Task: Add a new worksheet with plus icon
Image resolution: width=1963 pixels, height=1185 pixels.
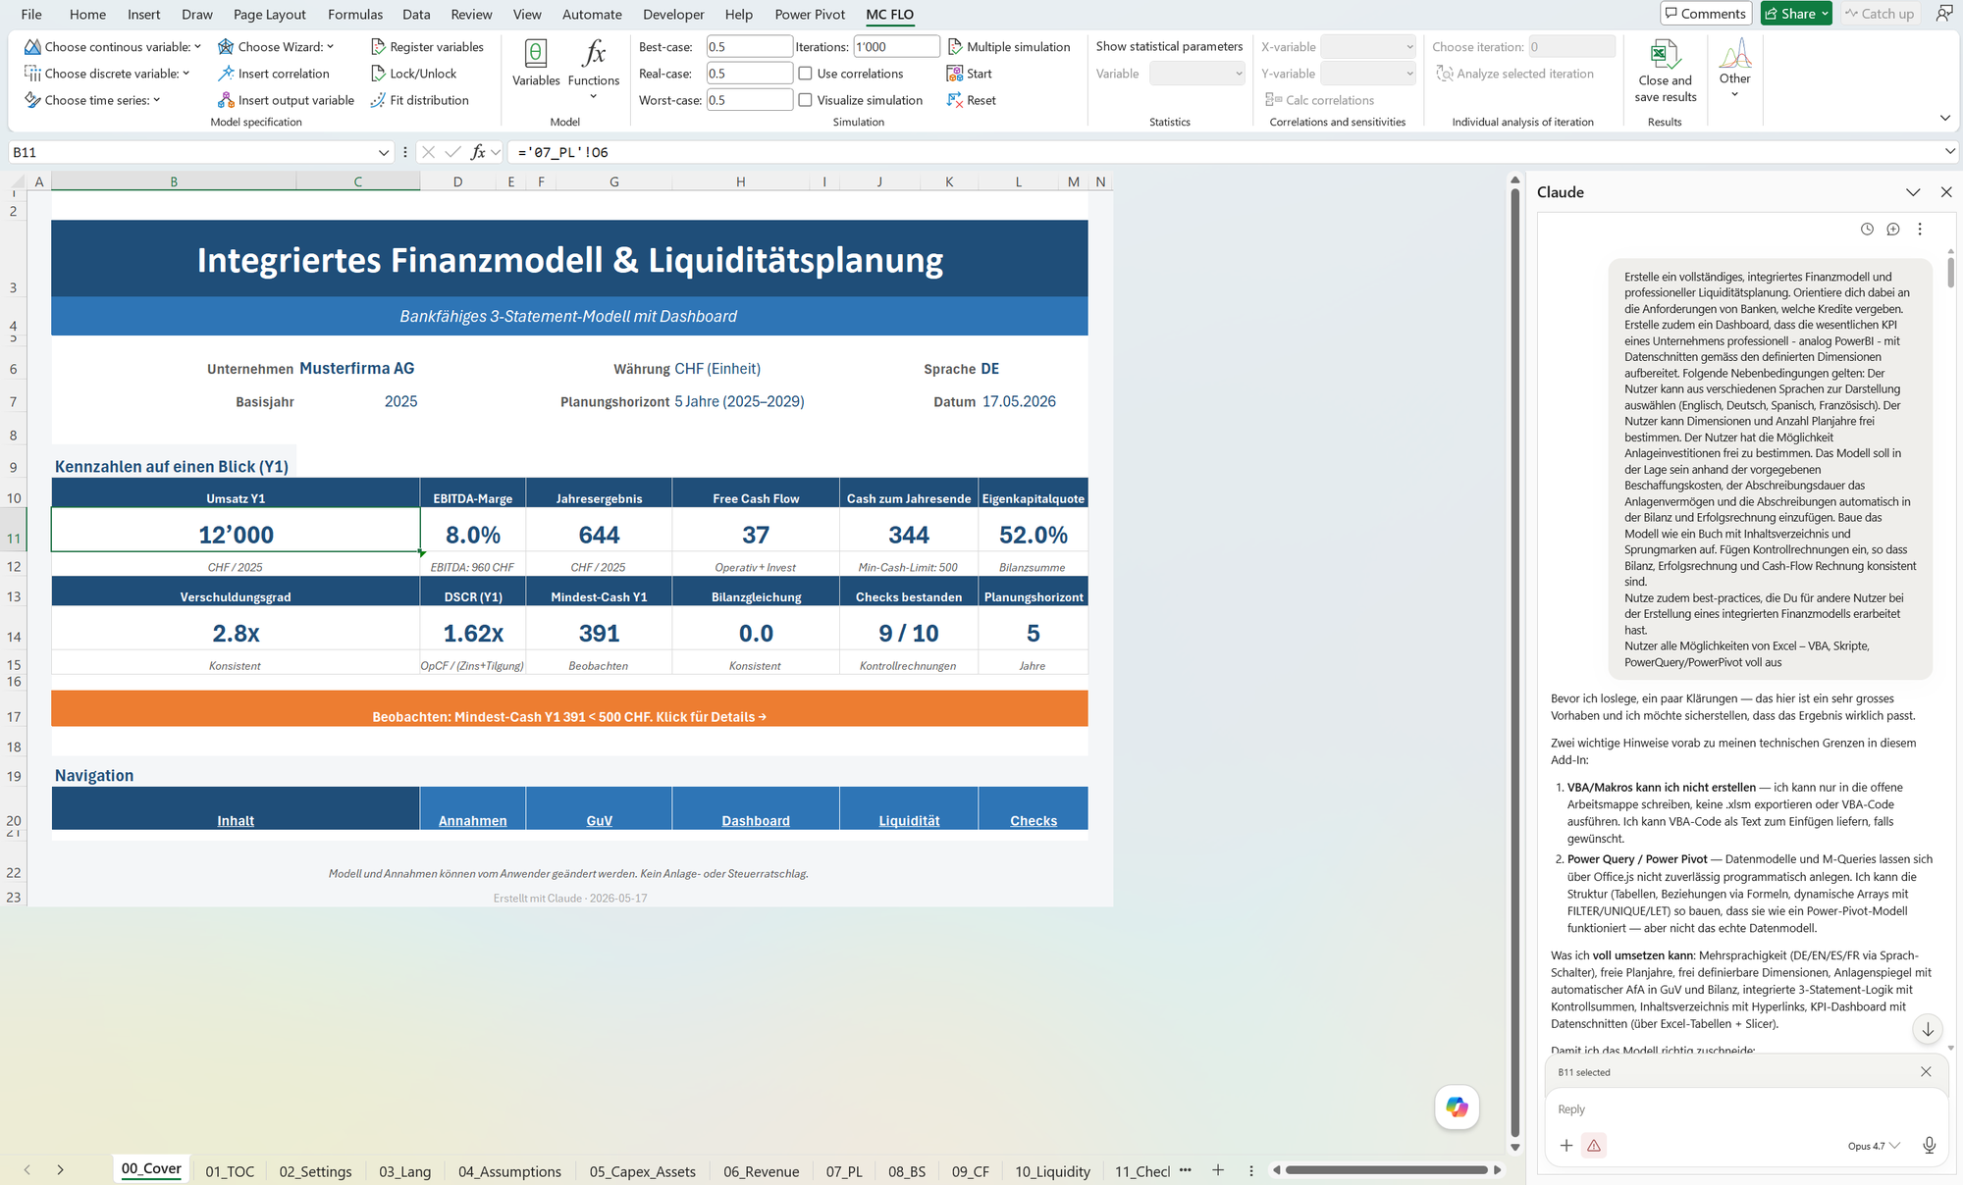Action: pyautogui.click(x=1218, y=1170)
